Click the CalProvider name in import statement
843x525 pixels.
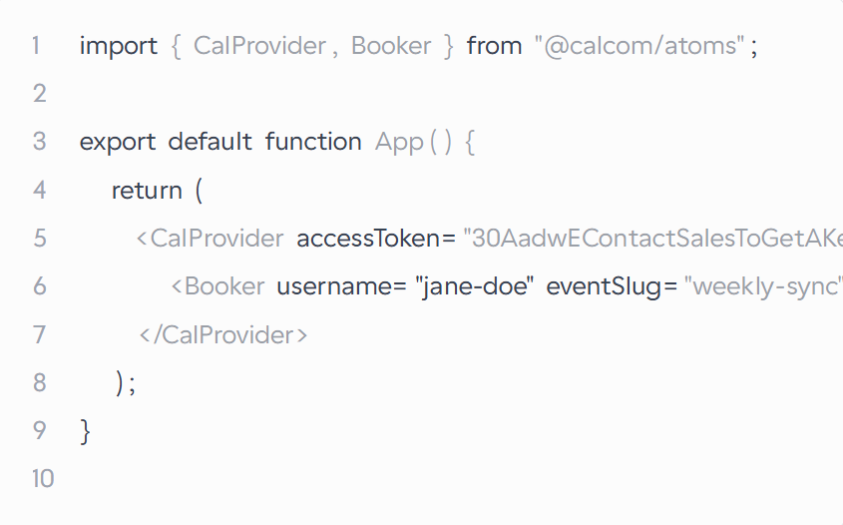pos(259,46)
